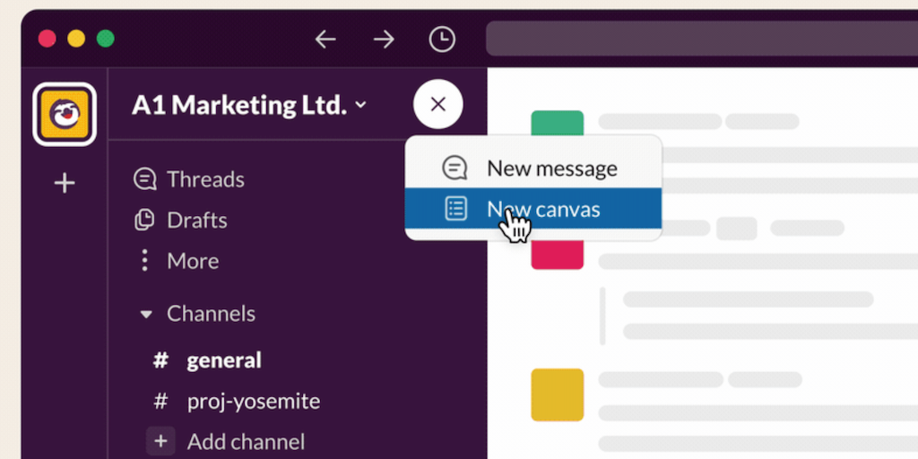This screenshot has width=918, height=459.
Task: Click the yellow avatar in the message list
Action: [558, 394]
